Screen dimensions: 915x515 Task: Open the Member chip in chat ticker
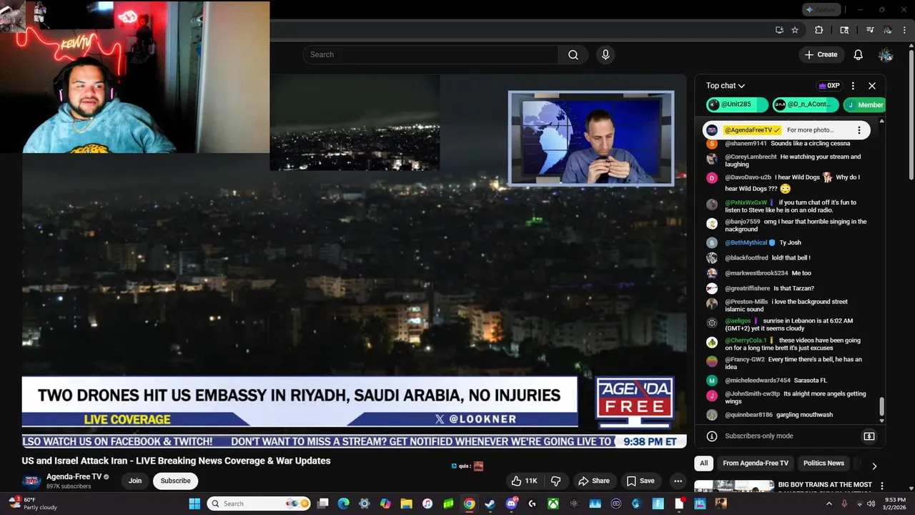[864, 104]
